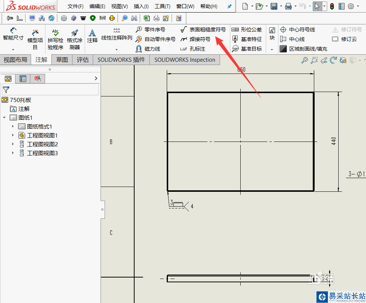Screen dimensions: 366x303
Task: Add Datum Feature (基准特征)
Action: [x=247, y=39]
